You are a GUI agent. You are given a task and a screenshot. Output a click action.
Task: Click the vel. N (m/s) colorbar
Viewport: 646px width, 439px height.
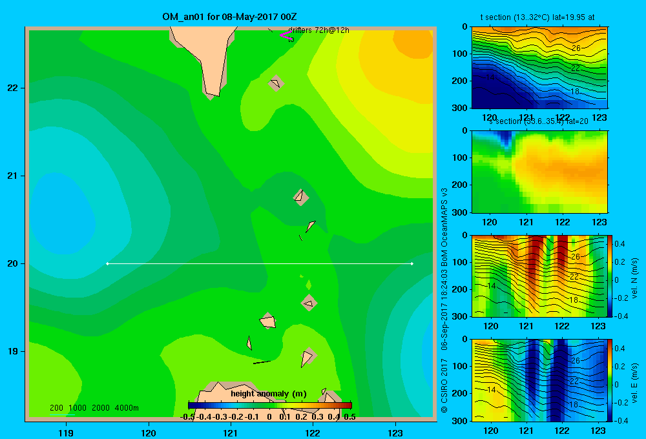click(610, 276)
